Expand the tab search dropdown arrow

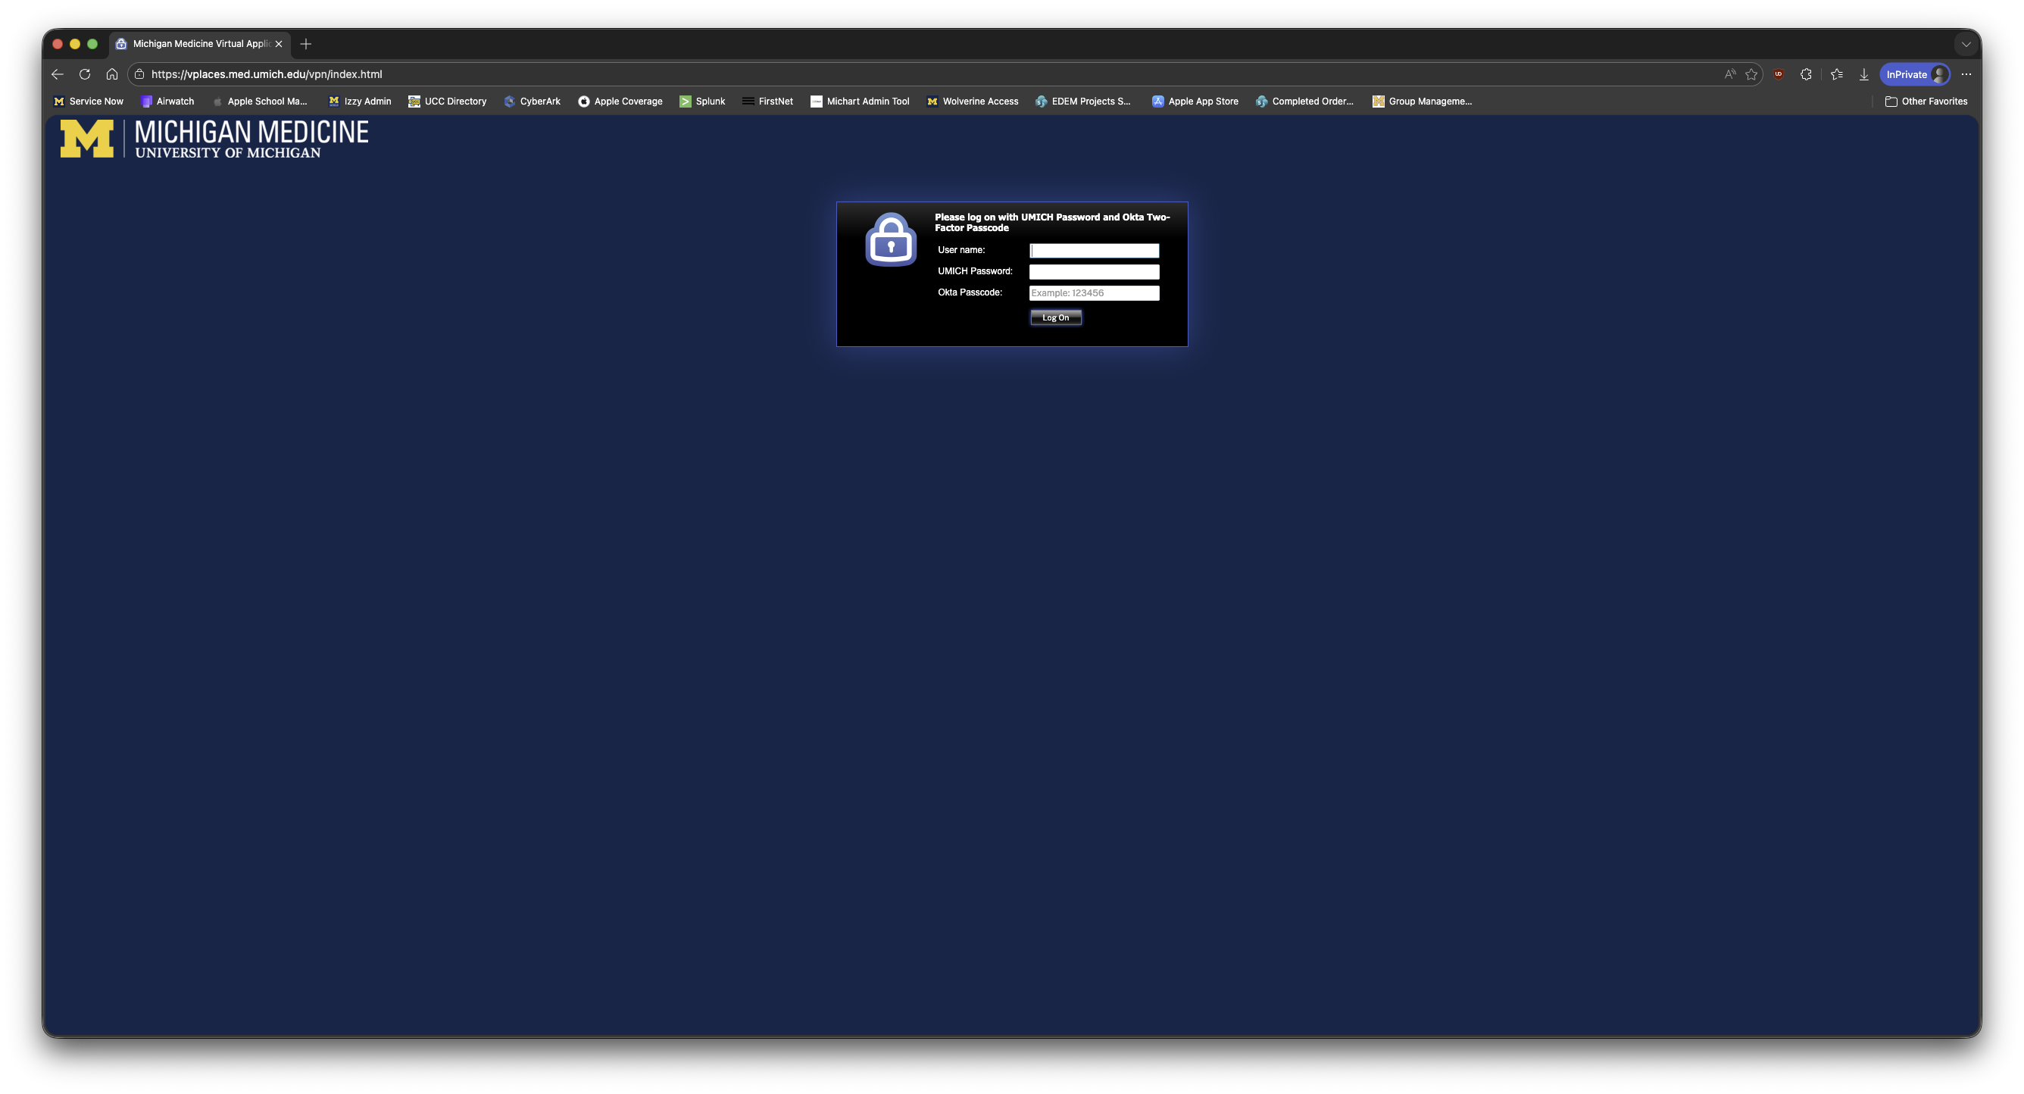[x=1966, y=44]
